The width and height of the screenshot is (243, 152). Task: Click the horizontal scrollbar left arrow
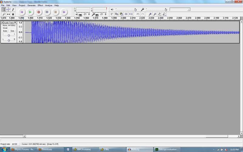pos(24,136)
